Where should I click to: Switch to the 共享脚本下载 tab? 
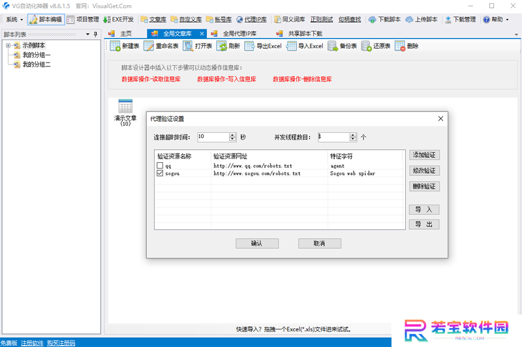(x=299, y=34)
